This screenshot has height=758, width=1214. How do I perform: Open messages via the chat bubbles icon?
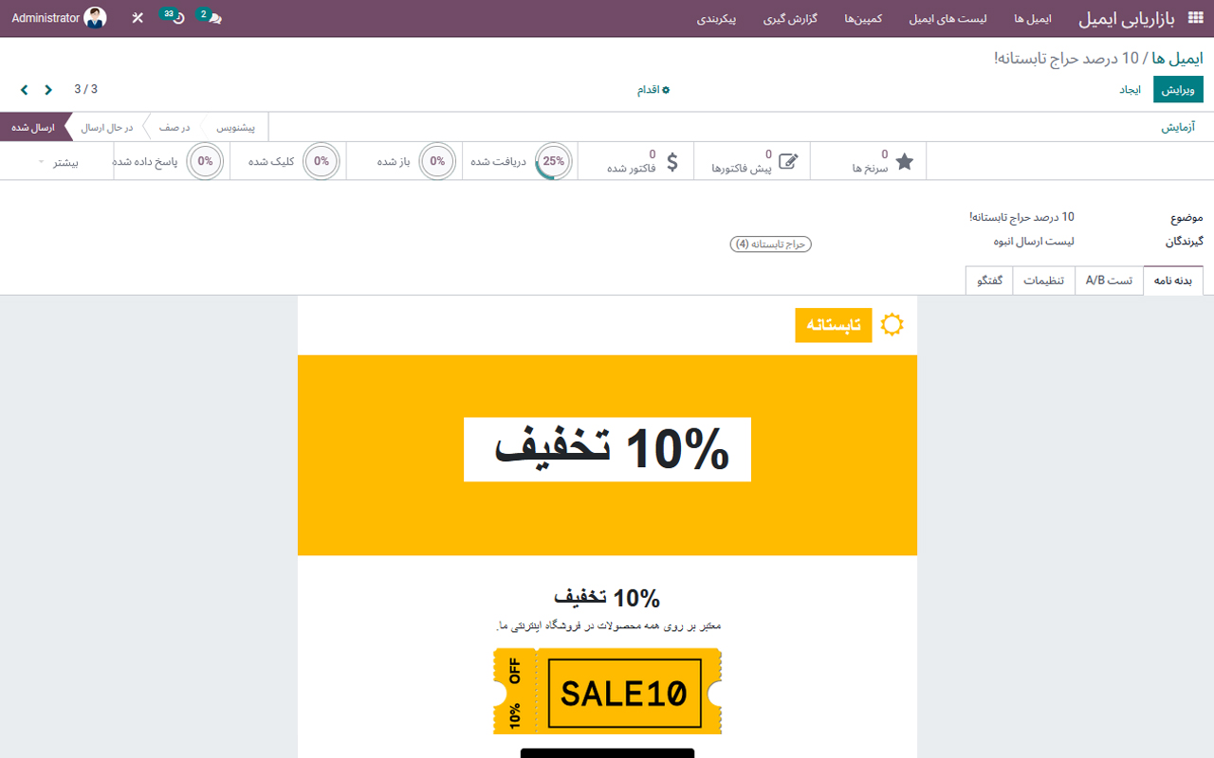tap(211, 18)
